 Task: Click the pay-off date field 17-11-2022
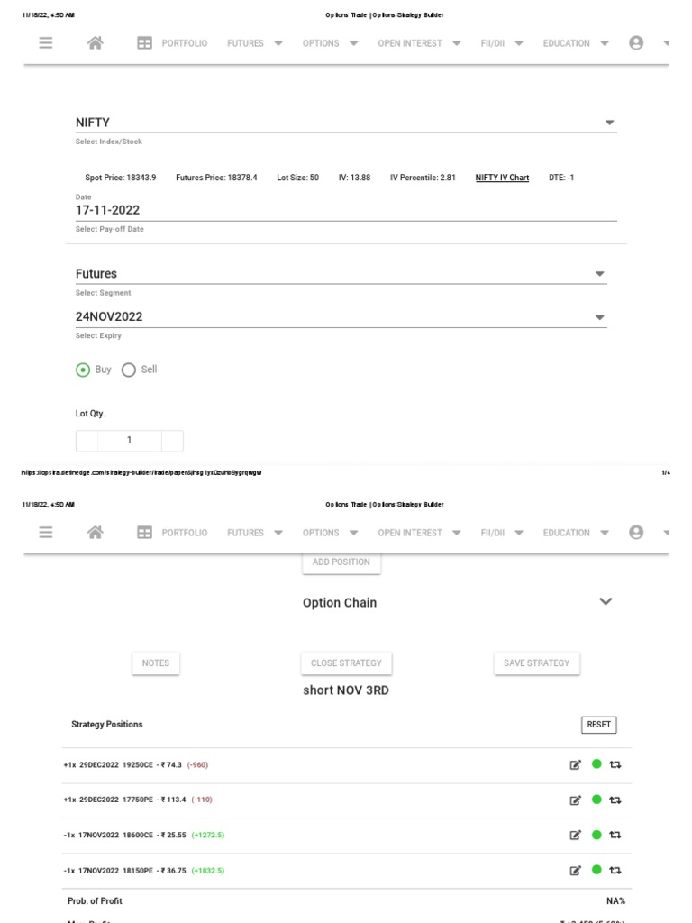point(346,210)
